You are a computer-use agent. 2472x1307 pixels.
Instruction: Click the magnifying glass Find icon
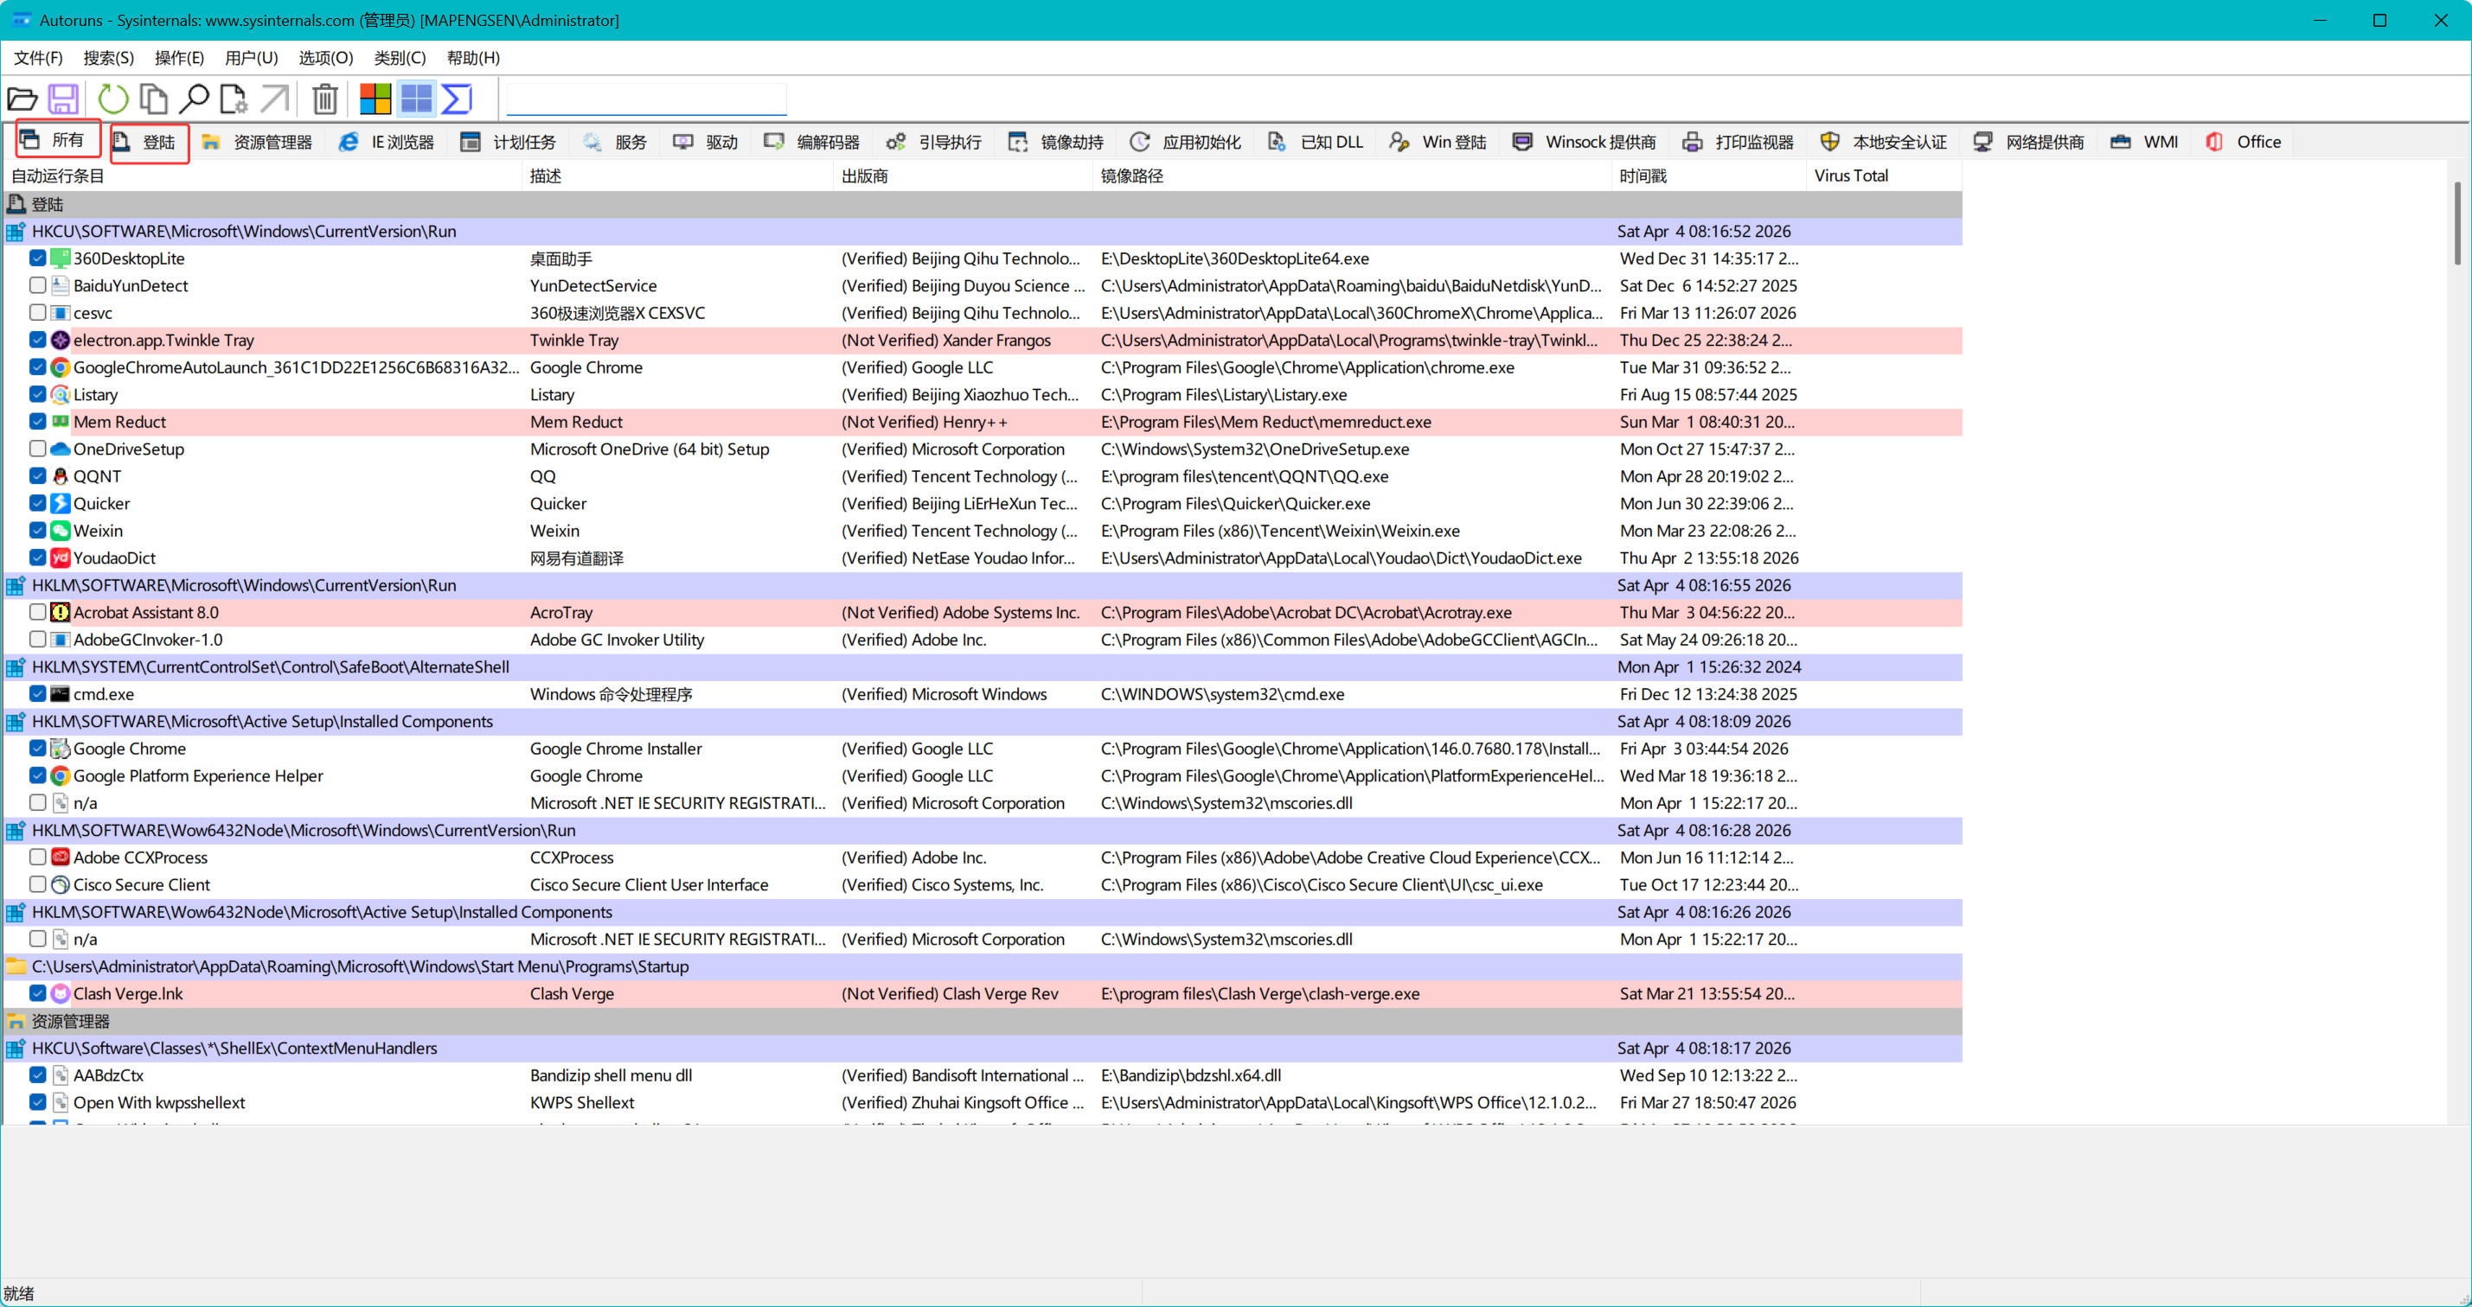[195, 99]
